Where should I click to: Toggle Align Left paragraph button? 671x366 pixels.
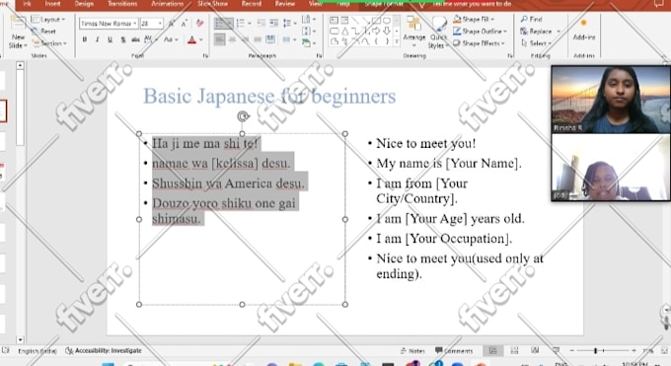pos(219,39)
